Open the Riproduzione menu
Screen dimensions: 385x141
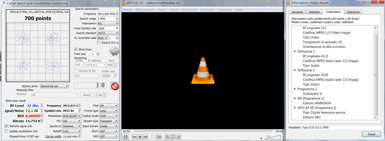(x=145, y=10)
